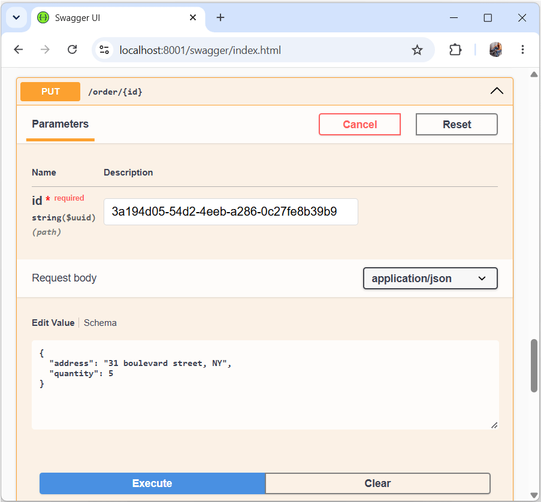Image resolution: width=541 pixels, height=502 pixels.
Task: Execute the PUT order request
Action: coord(152,483)
